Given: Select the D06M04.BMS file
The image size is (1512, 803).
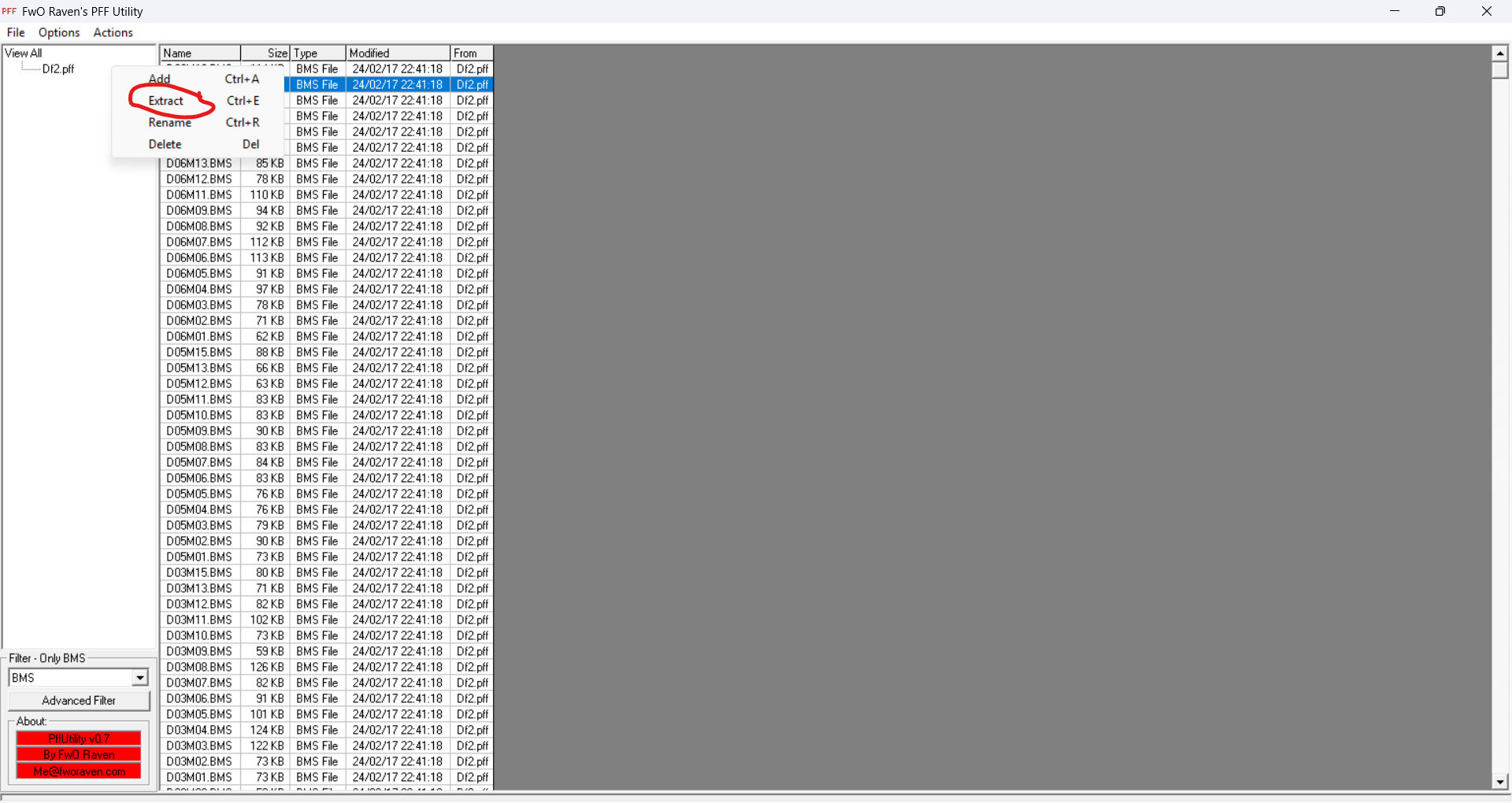Looking at the screenshot, I should 199,289.
